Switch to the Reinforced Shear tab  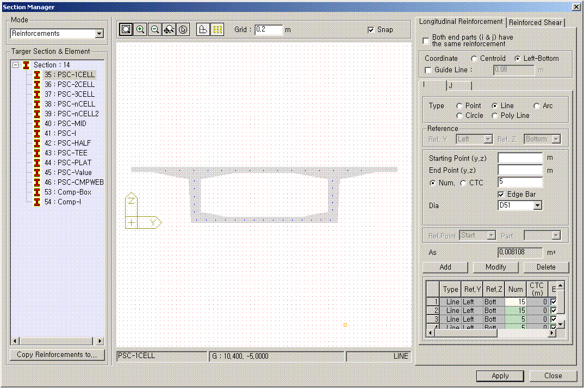click(x=535, y=22)
